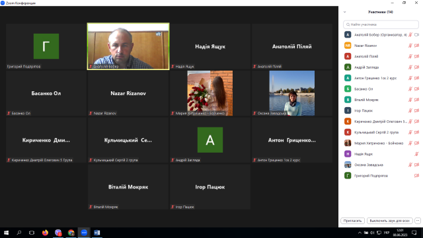Screen dimensions: 423x238
Task: Open Firefox from the taskbar
Action: (x=45, y=233)
